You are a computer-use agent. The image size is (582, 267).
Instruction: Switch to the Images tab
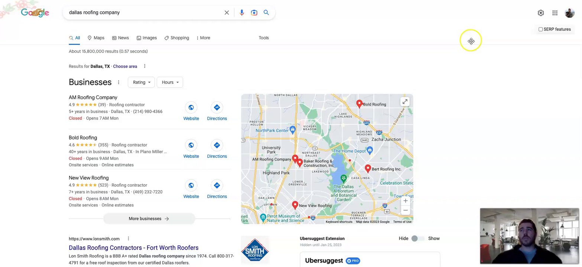click(x=147, y=38)
